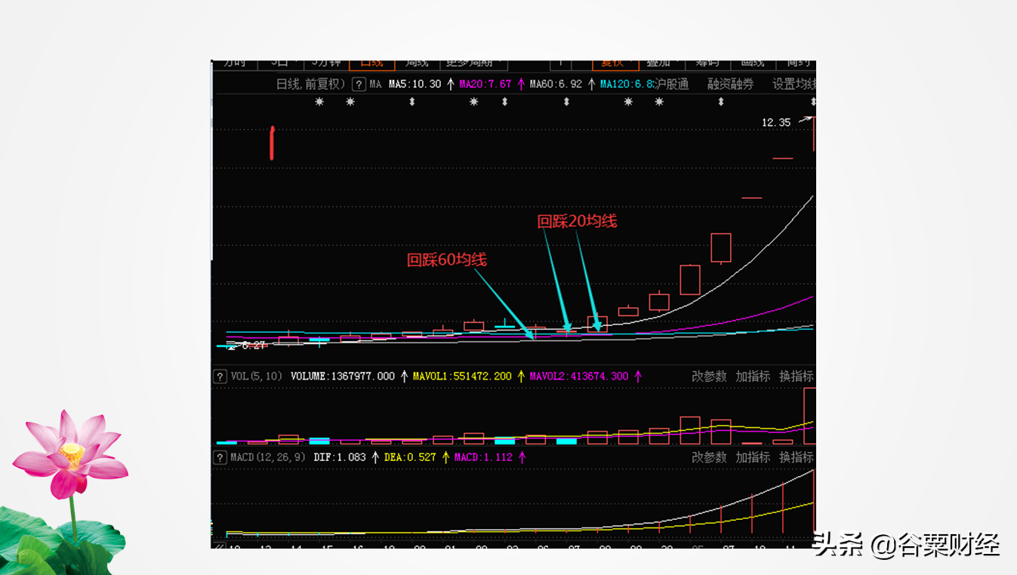Click the 6.27 low price marker
1017x575 pixels.
[x=248, y=346]
